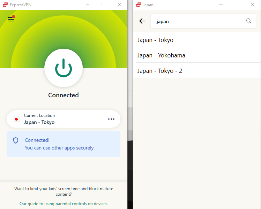Close the ExpressVPN main window

click(119, 5)
